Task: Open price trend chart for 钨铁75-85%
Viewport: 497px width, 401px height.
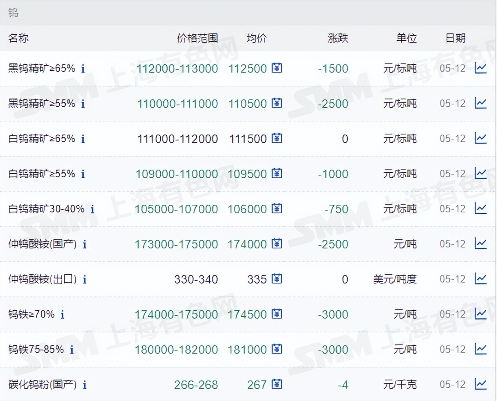Action: tap(481, 349)
